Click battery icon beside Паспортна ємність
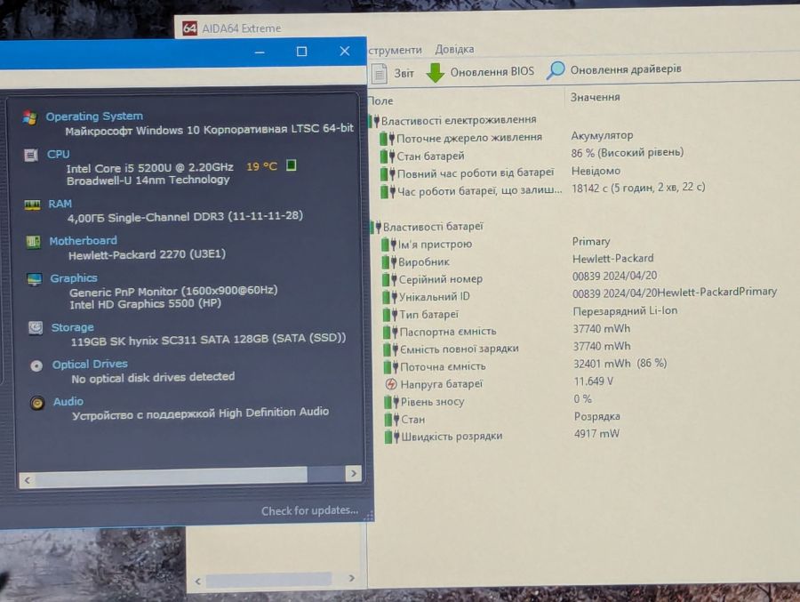This screenshot has height=602, width=800. tap(391, 333)
